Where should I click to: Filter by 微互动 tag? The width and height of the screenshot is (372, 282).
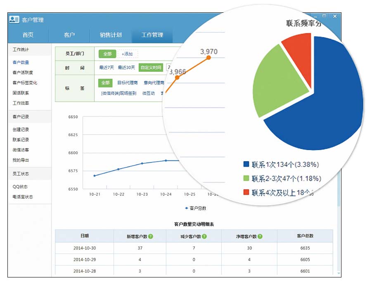click(149, 93)
